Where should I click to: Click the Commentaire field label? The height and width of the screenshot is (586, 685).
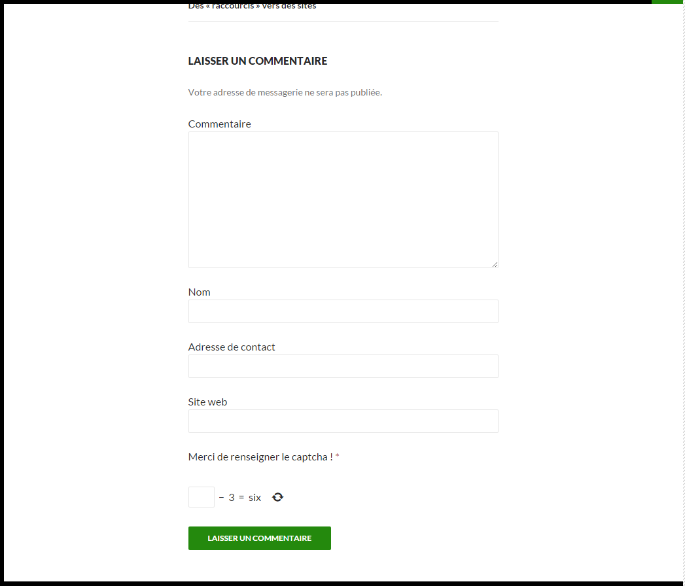(x=219, y=124)
